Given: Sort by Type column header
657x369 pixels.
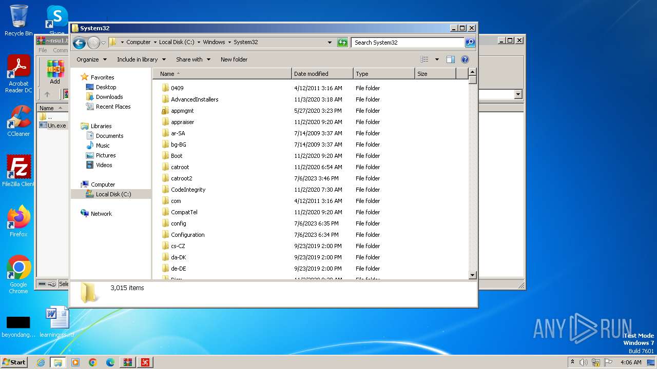Looking at the screenshot, I should point(384,74).
